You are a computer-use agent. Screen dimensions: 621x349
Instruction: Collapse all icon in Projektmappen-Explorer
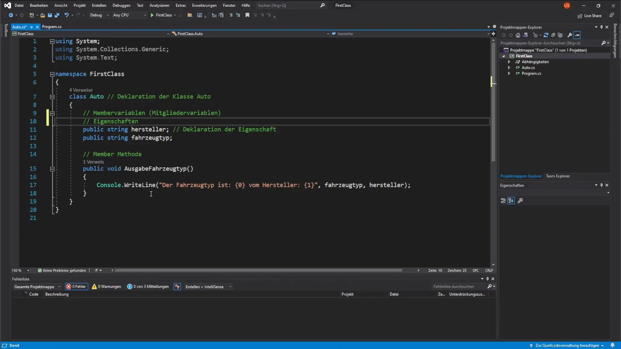[553, 35]
